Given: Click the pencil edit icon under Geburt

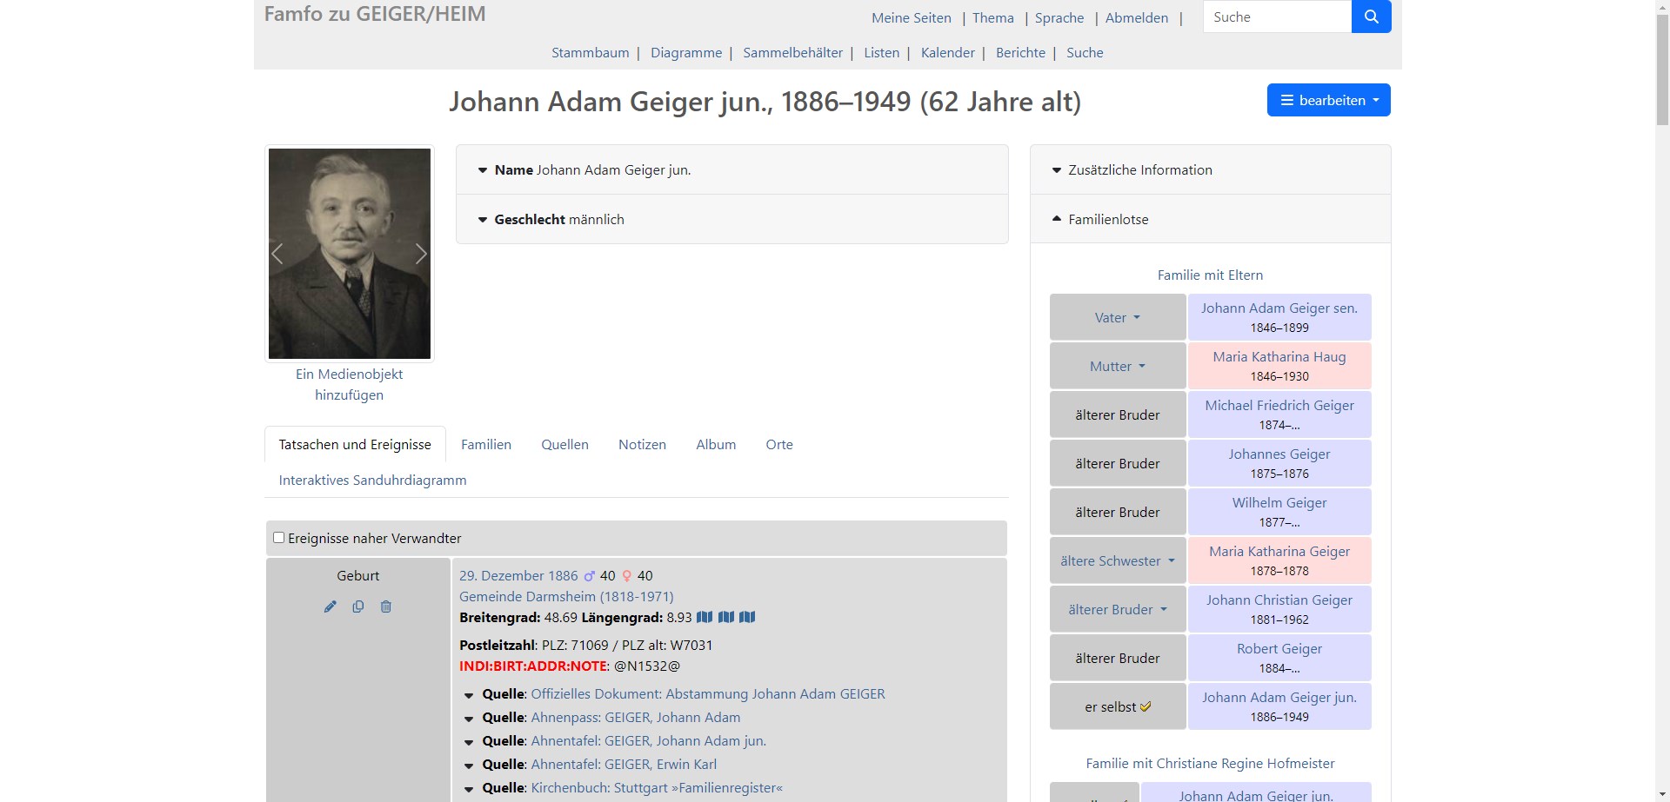Looking at the screenshot, I should pyautogui.click(x=330, y=606).
